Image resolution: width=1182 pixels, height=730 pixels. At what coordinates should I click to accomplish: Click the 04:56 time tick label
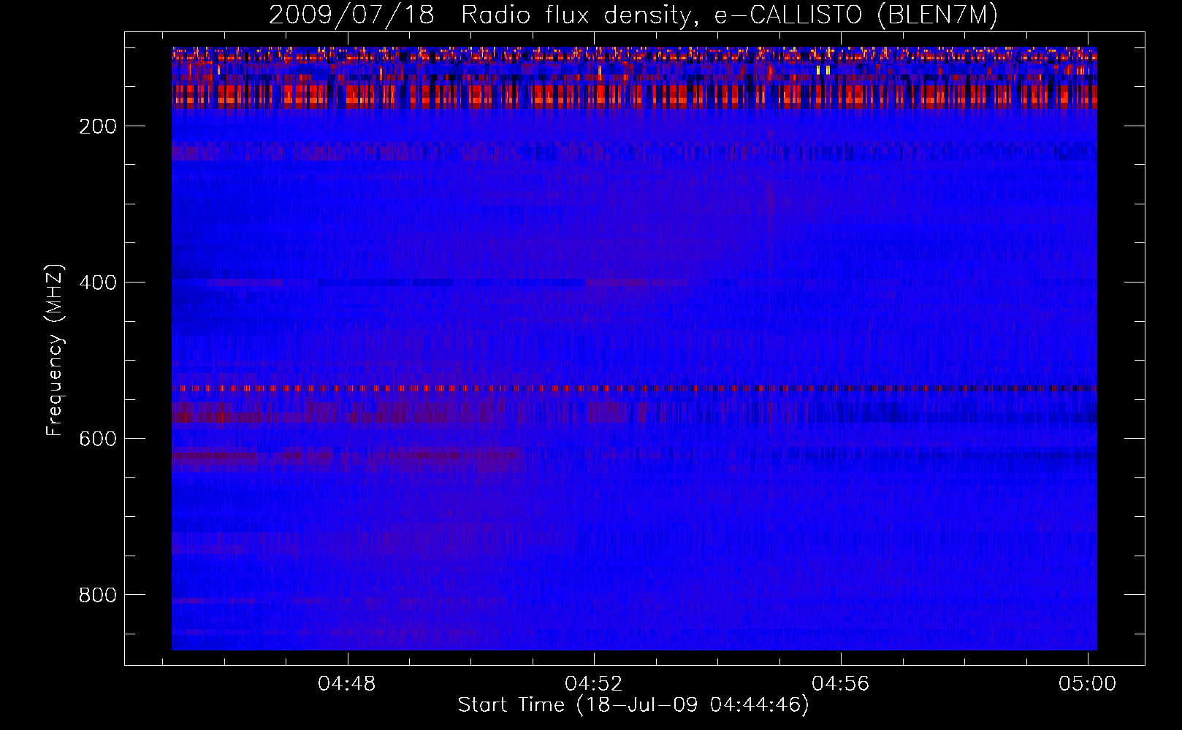pos(842,684)
